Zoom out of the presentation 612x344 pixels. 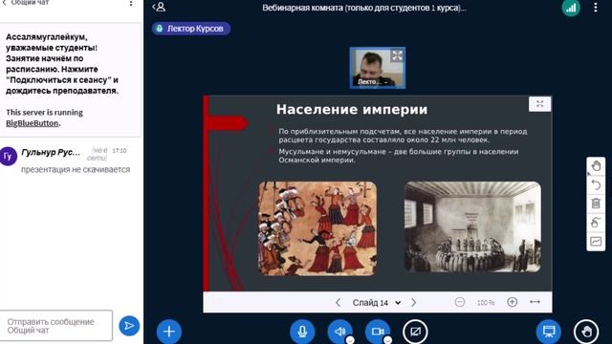pos(460,302)
